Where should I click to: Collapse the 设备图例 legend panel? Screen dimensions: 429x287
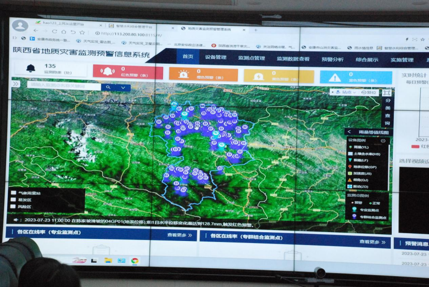click(383, 140)
